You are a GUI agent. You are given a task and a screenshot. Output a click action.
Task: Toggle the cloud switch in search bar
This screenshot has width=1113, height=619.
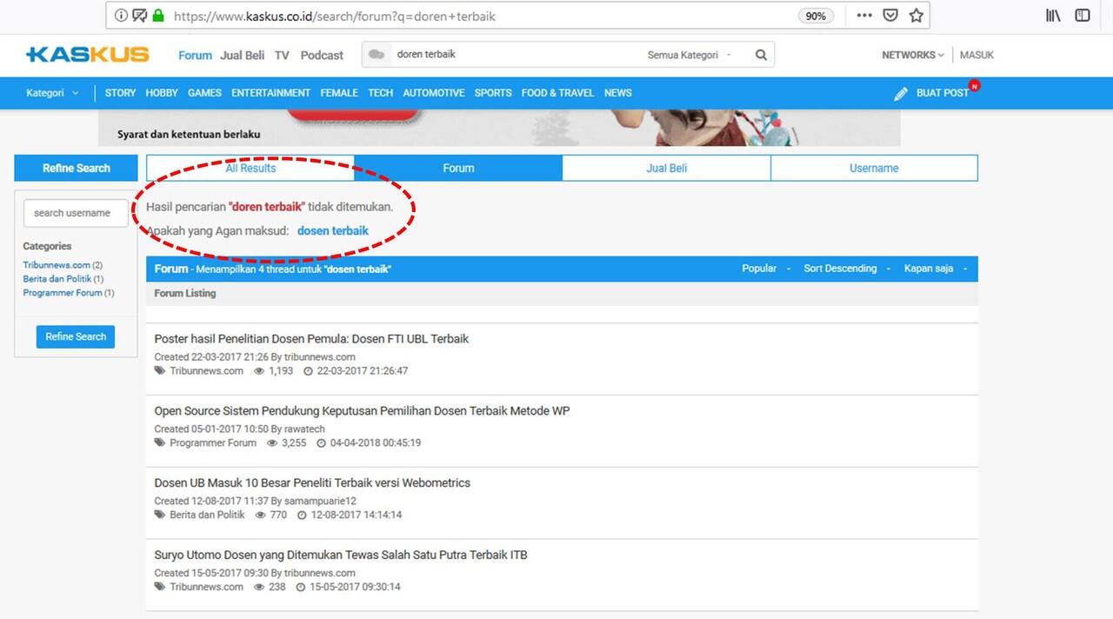(x=377, y=55)
